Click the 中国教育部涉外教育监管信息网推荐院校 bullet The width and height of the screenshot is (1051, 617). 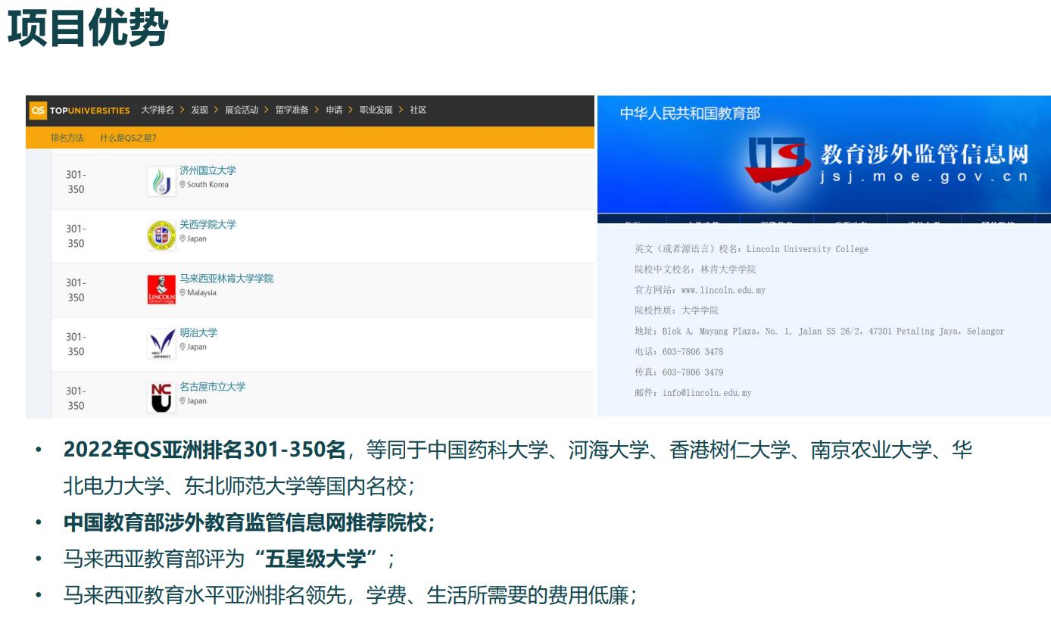248,522
